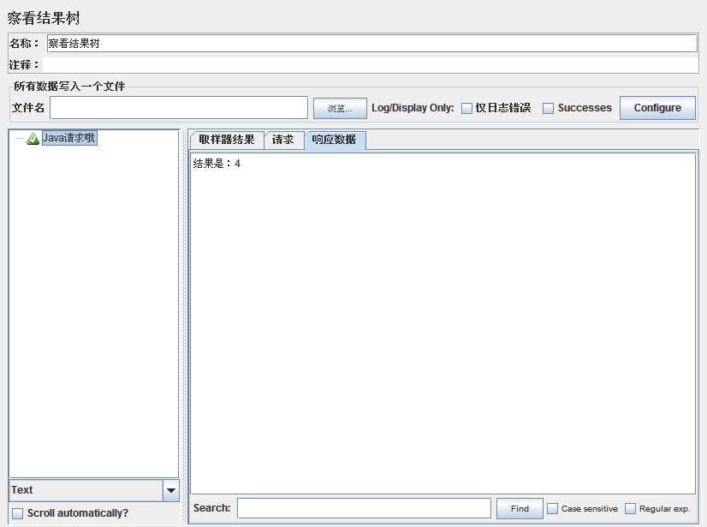Click the tree expand handle before Java请求哦
Screen dimensions: 707x527
point(19,139)
